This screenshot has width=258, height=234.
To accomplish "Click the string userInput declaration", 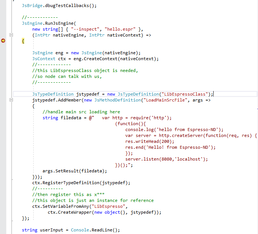I will 43,230.
